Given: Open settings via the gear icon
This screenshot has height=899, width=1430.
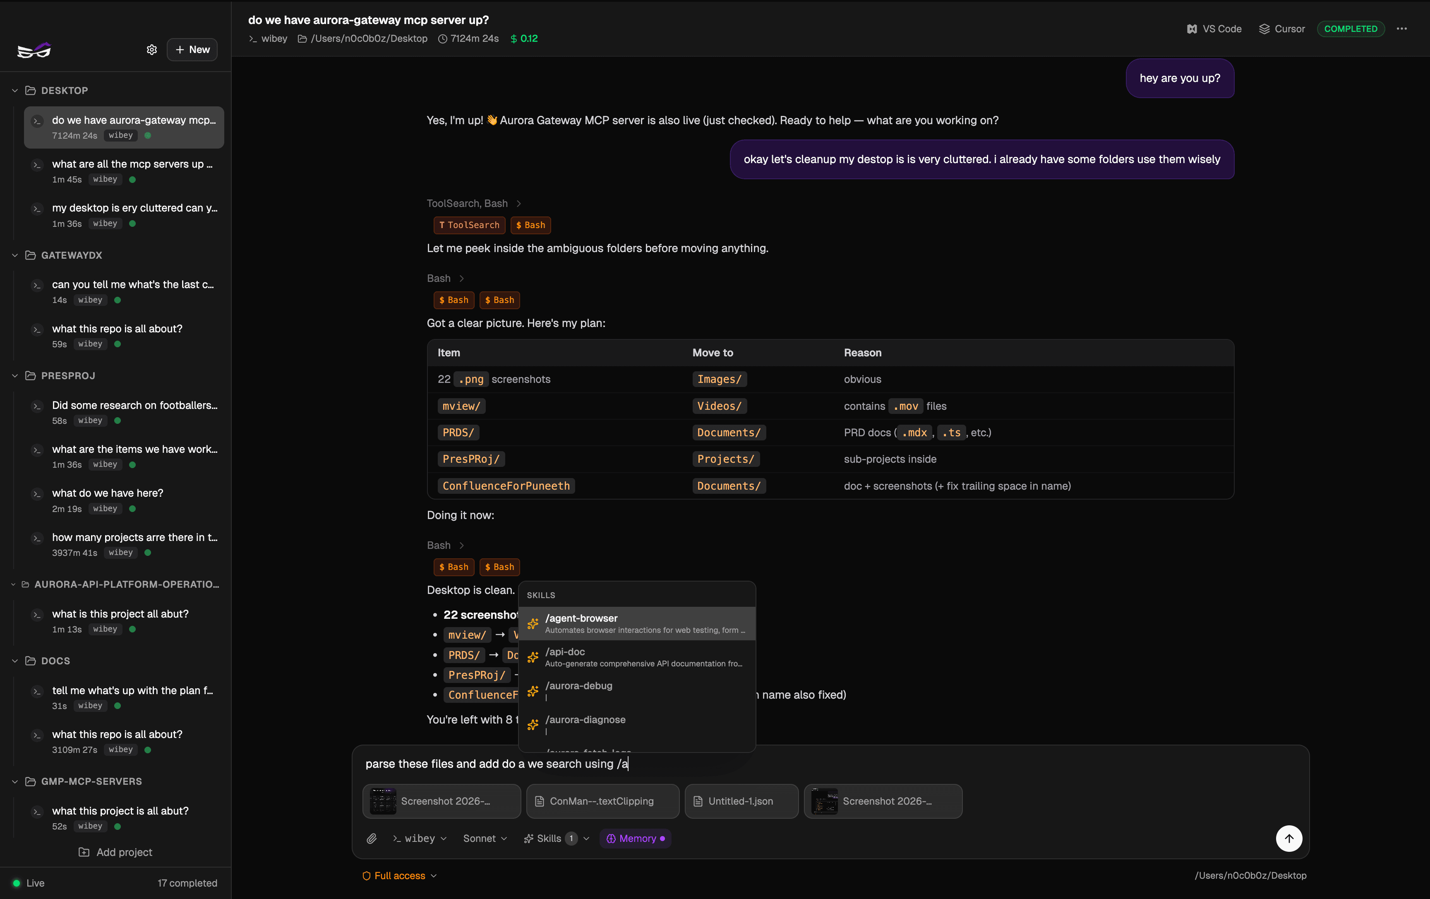Looking at the screenshot, I should coord(151,50).
